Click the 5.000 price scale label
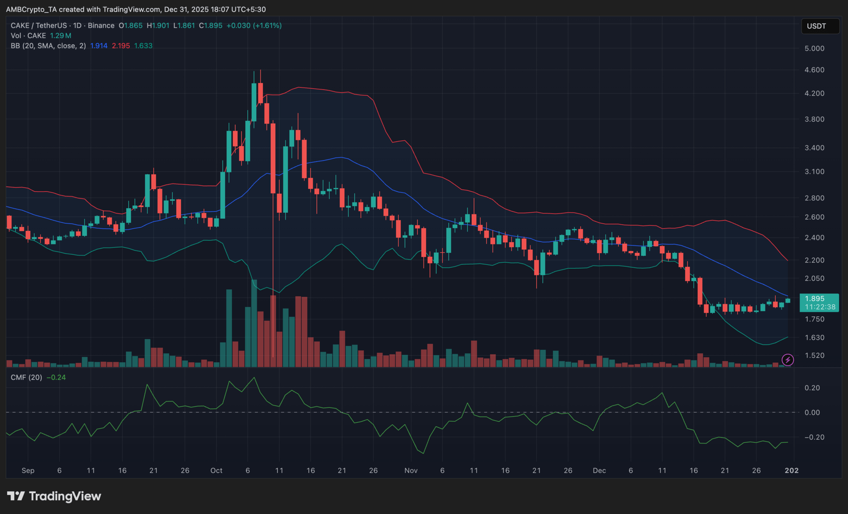 tap(814, 49)
